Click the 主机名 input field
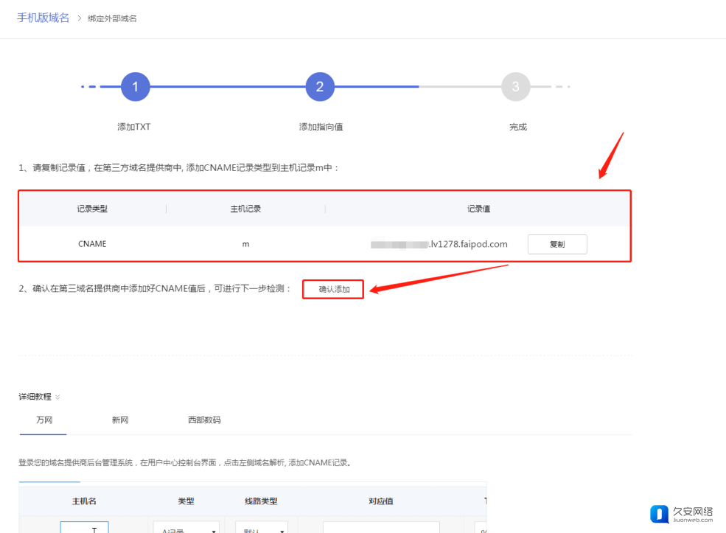Viewport: 726px width, 533px height. pyautogui.click(x=84, y=528)
